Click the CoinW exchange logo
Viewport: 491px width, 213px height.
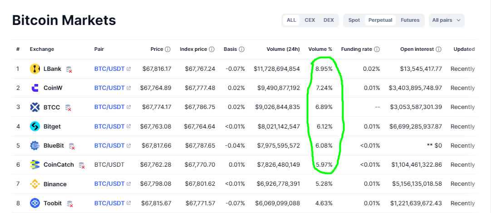coord(35,88)
